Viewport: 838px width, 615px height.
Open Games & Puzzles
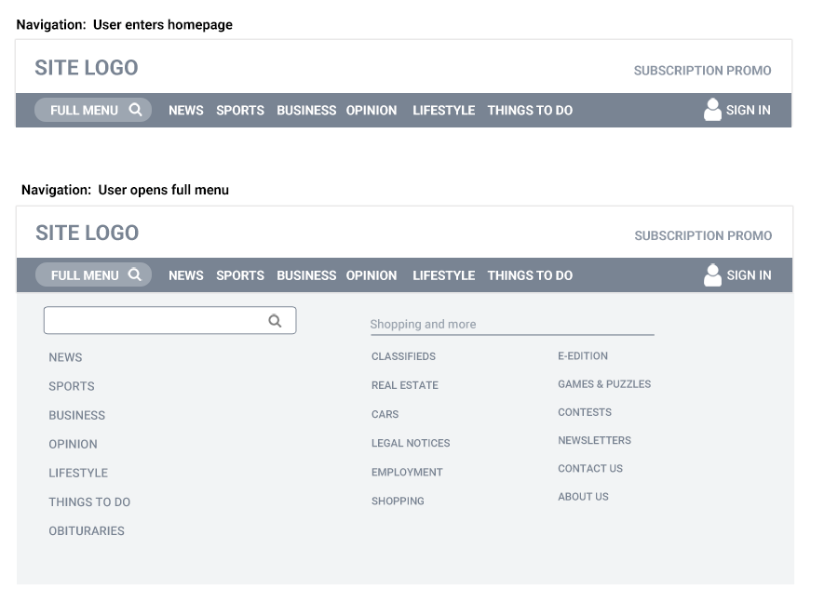(x=604, y=384)
